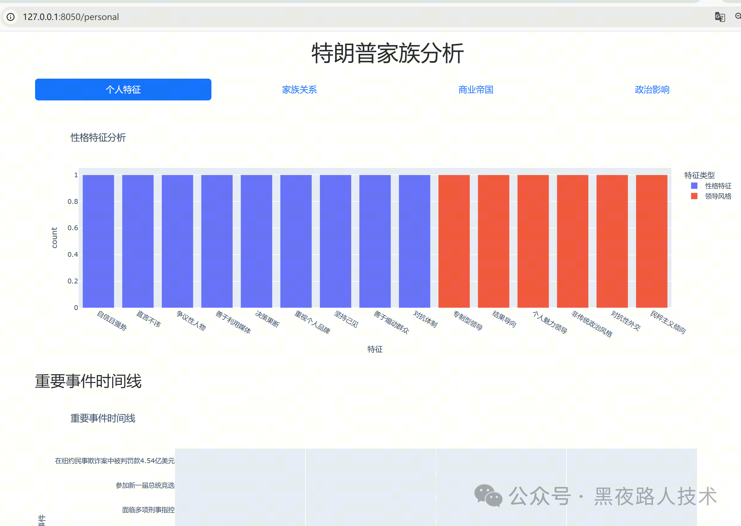
Task: Click the Google Translate page icon
Action: click(720, 17)
